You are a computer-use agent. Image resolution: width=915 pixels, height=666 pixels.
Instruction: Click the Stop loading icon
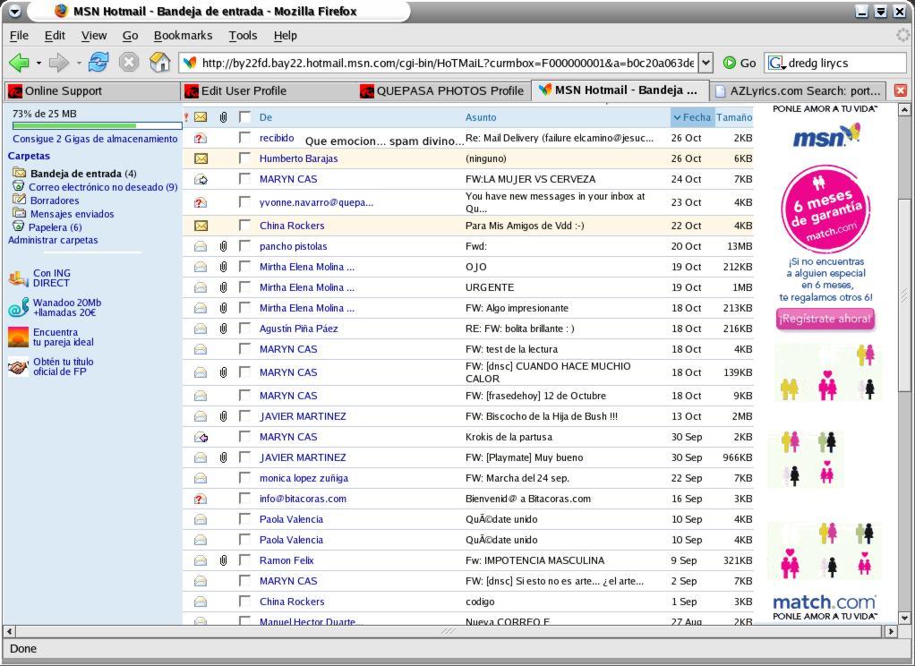coord(129,63)
